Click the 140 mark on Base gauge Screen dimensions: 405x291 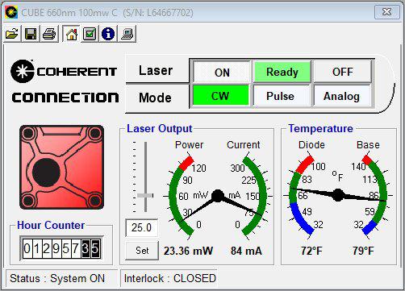pos(358,167)
